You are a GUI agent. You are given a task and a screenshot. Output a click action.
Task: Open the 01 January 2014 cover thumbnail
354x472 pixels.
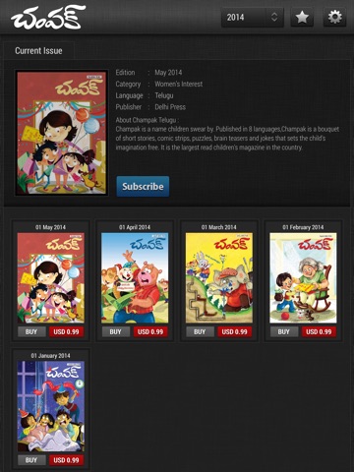tap(51, 406)
